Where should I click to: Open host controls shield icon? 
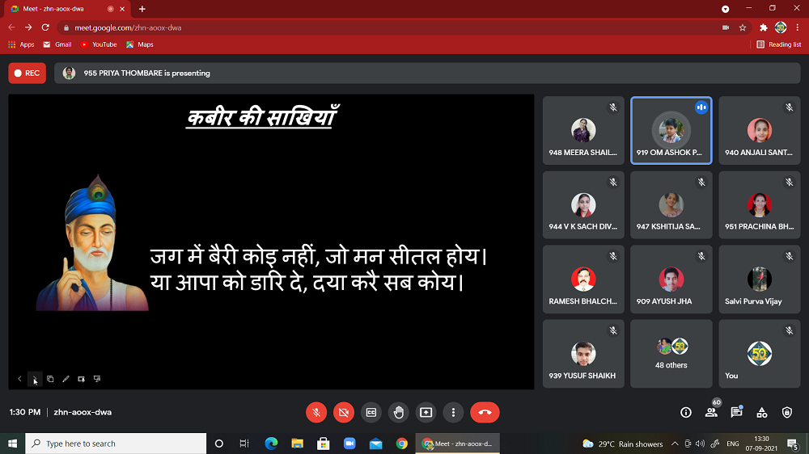[787, 412]
